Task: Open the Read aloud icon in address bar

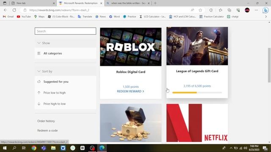Action: (192, 10)
